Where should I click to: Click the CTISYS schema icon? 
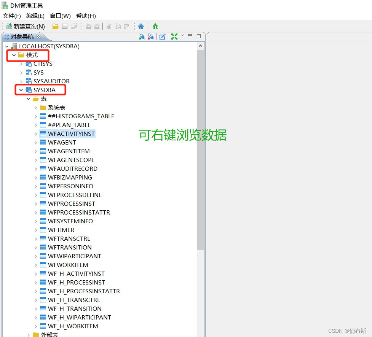click(29, 64)
